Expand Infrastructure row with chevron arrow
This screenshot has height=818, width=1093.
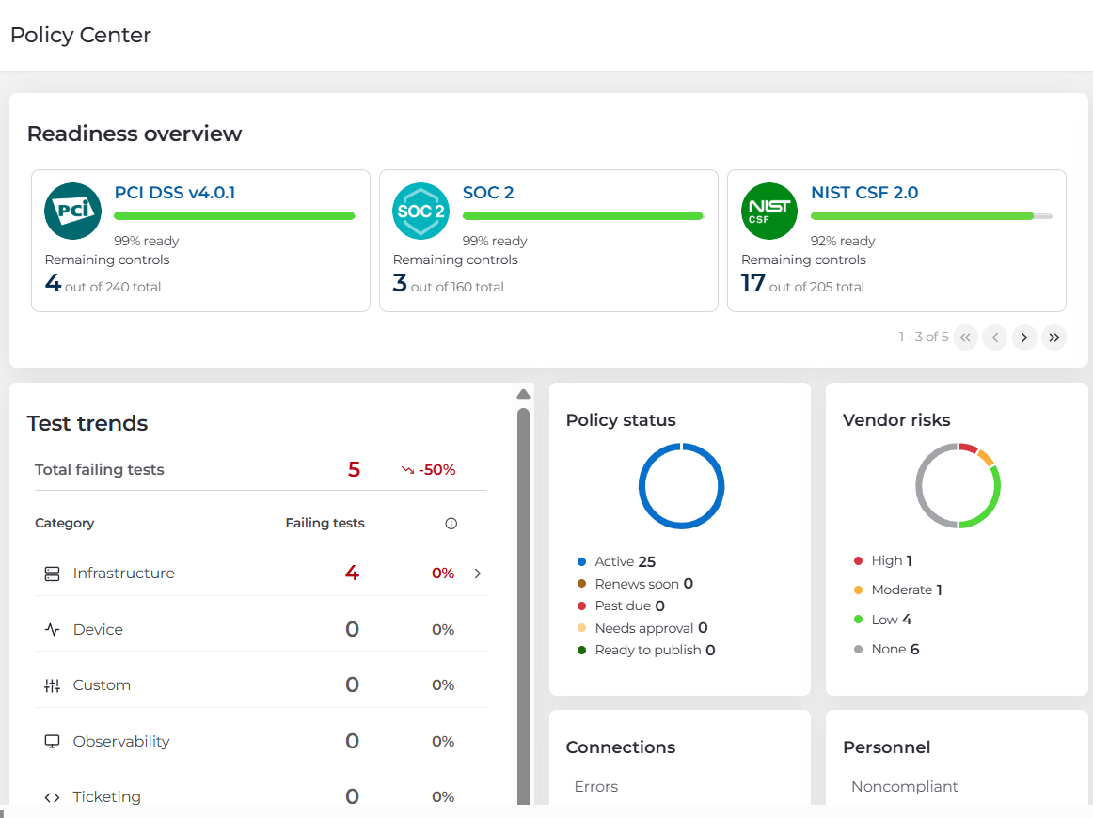click(x=478, y=574)
